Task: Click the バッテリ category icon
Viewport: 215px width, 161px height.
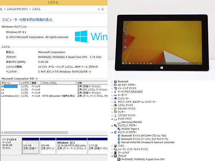Action: (115, 146)
